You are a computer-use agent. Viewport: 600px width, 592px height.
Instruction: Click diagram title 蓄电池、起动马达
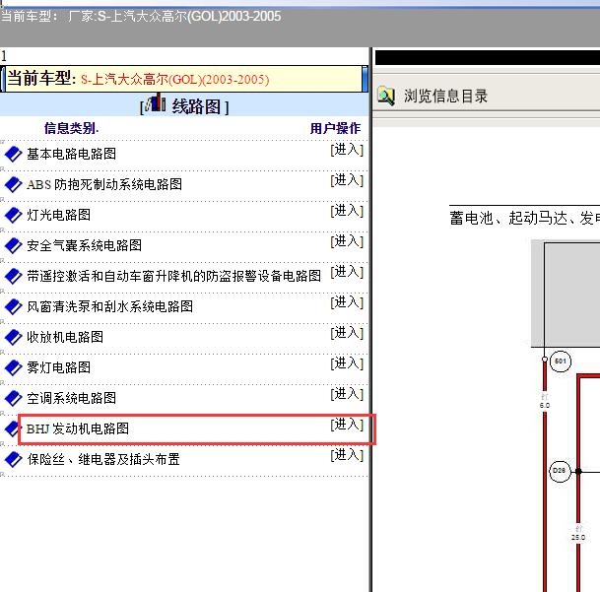click(x=524, y=219)
